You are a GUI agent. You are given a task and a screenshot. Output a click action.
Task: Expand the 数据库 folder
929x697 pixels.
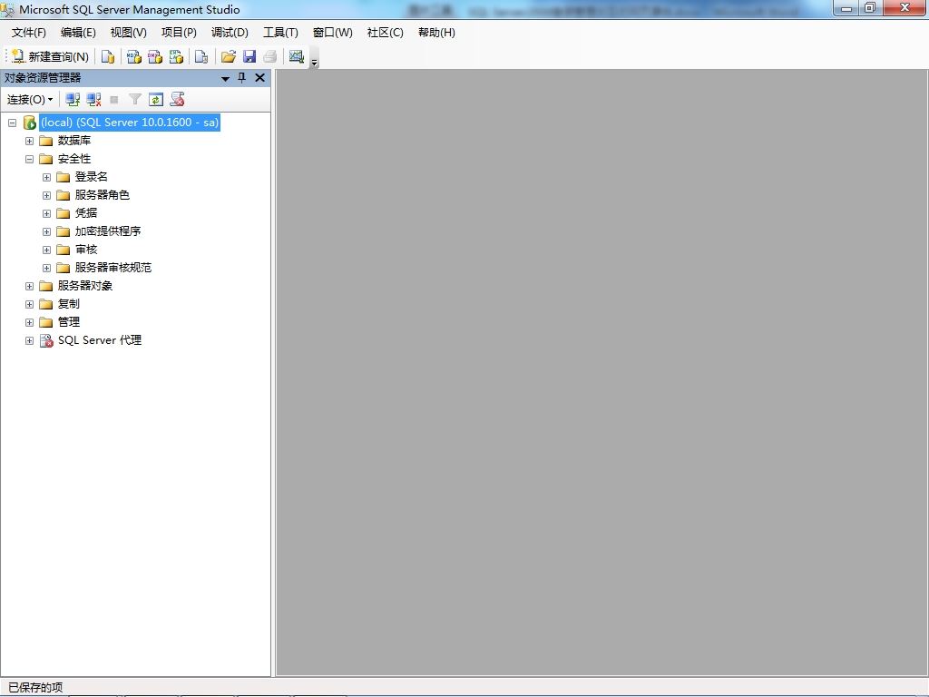29,141
